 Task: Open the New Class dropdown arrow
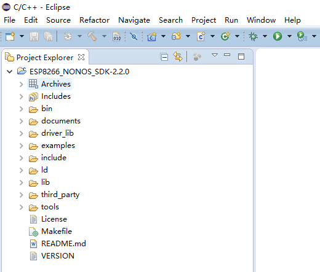[x=237, y=36]
